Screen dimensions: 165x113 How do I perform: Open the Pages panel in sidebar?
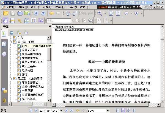[4, 44]
